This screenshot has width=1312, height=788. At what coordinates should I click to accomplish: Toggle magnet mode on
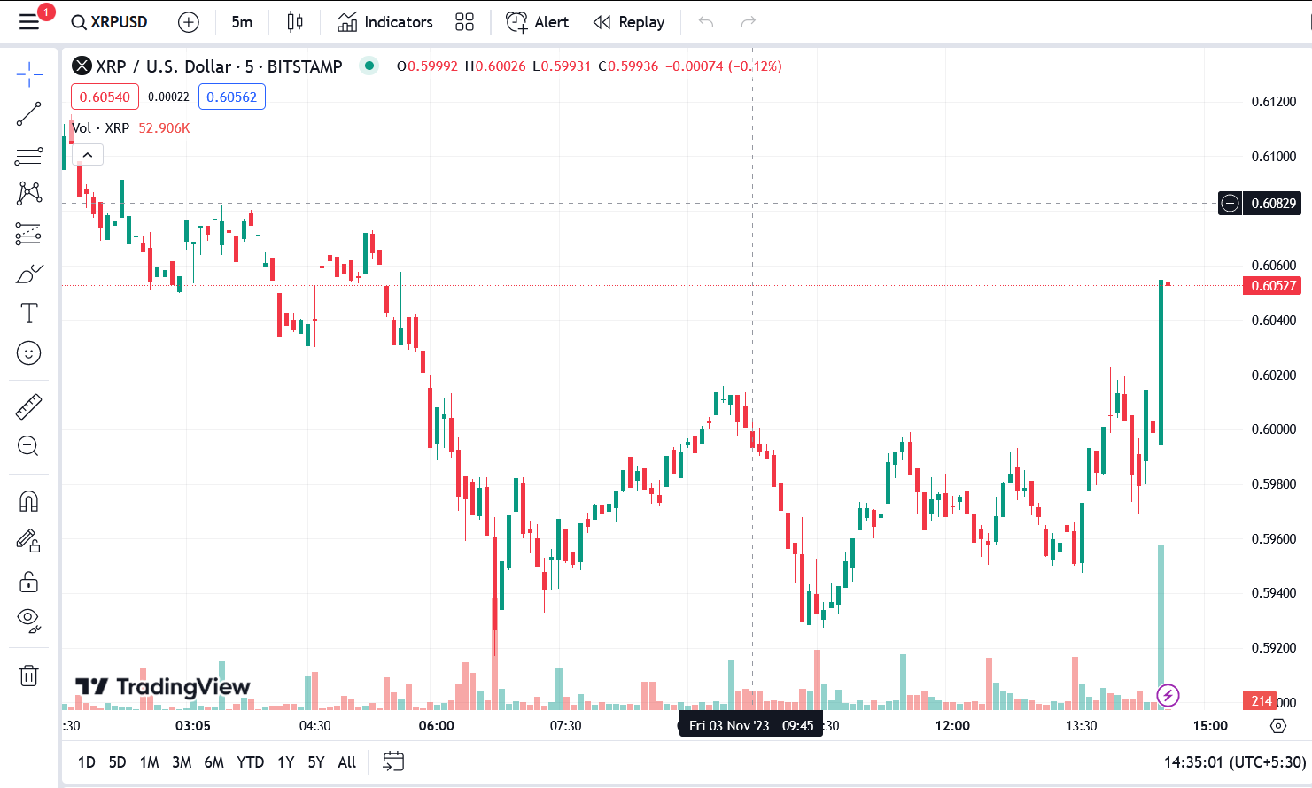28,502
